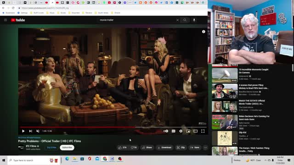Switch to miniplayer mode
This screenshot has width=294, height=165.
coord(188,131)
